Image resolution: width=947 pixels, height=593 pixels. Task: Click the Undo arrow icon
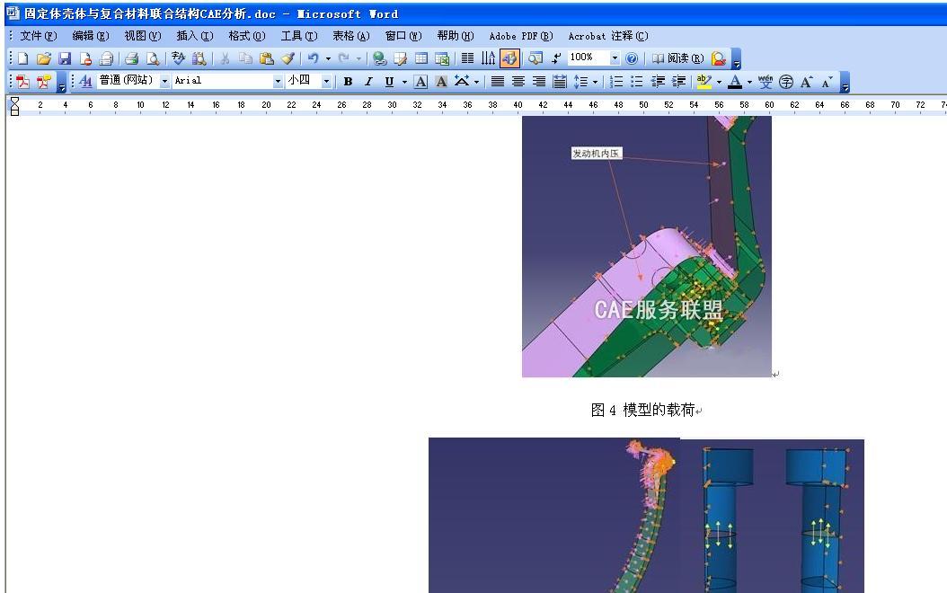pos(313,58)
